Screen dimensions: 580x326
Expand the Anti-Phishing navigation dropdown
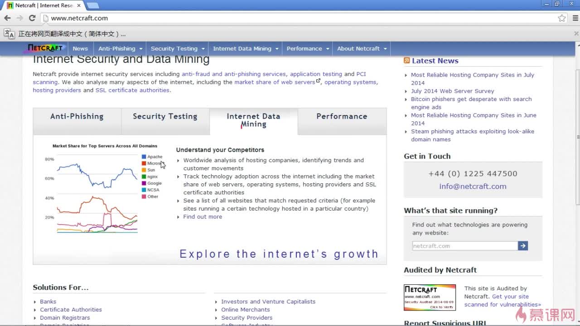pyautogui.click(x=120, y=48)
